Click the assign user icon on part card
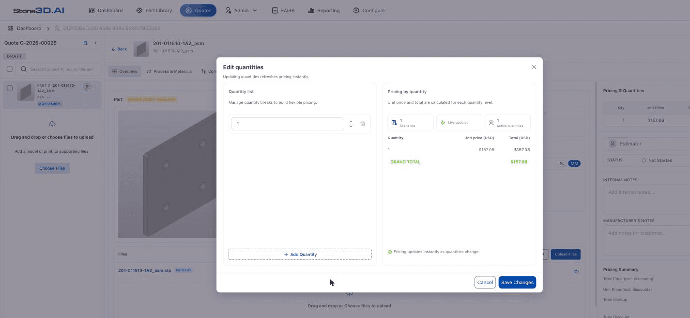The width and height of the screenshot is (690, 318). 87,87
